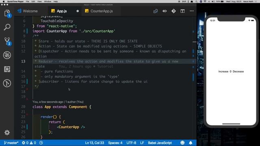This screenshot has height=146, width=260.
Task: Click the Spotlight search icon in menu bar
Action: [196, 1]
